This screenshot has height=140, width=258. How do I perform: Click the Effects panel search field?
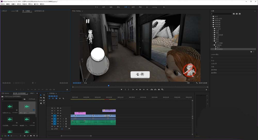click(221, 14)
